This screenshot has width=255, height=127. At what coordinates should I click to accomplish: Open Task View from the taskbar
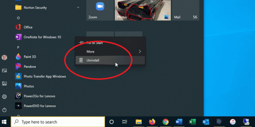pos(124,122)
